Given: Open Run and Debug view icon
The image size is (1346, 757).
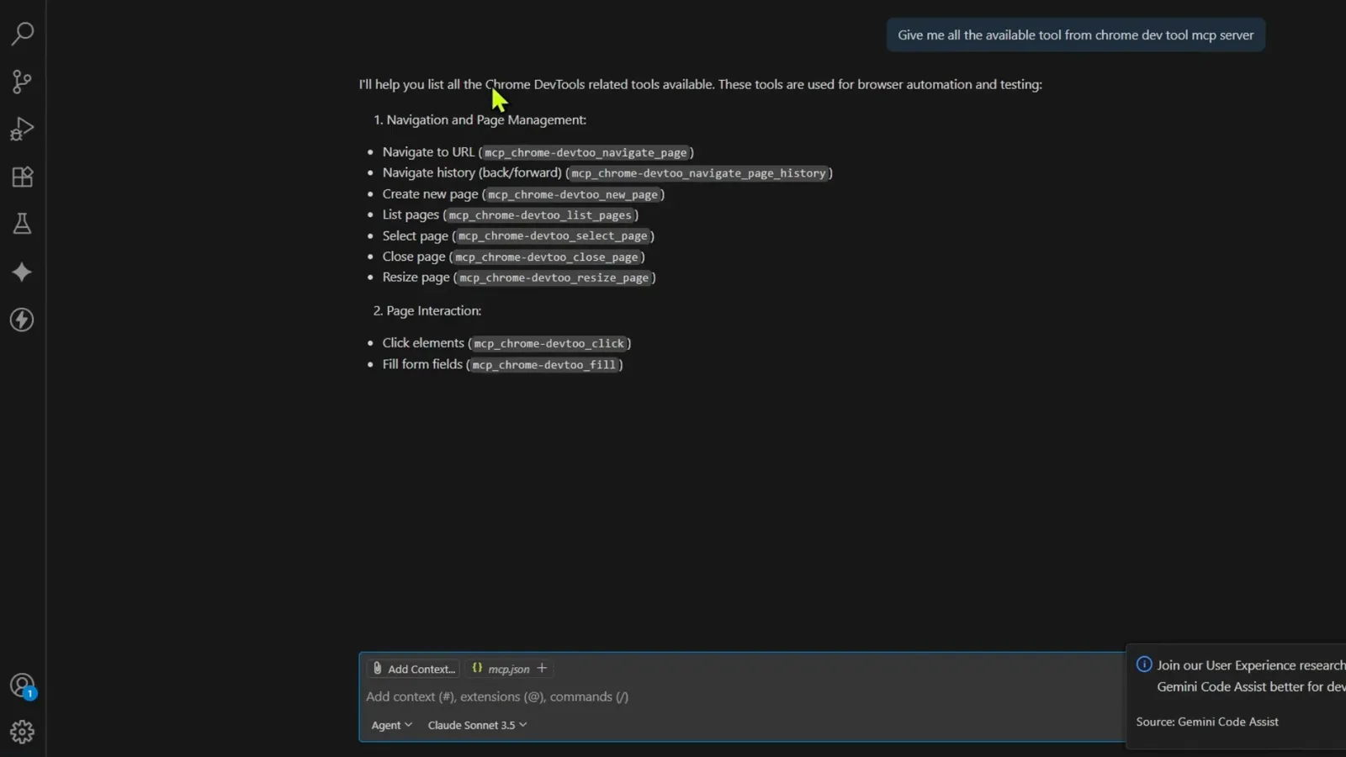Looking at the screenshot, I should 23,129.
